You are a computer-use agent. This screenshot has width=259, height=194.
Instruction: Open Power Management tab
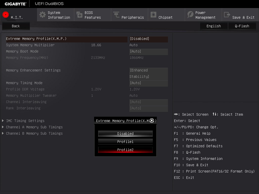(x=203, y=15)
